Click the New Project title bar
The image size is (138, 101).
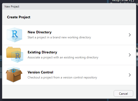click(x=69, y=7)
